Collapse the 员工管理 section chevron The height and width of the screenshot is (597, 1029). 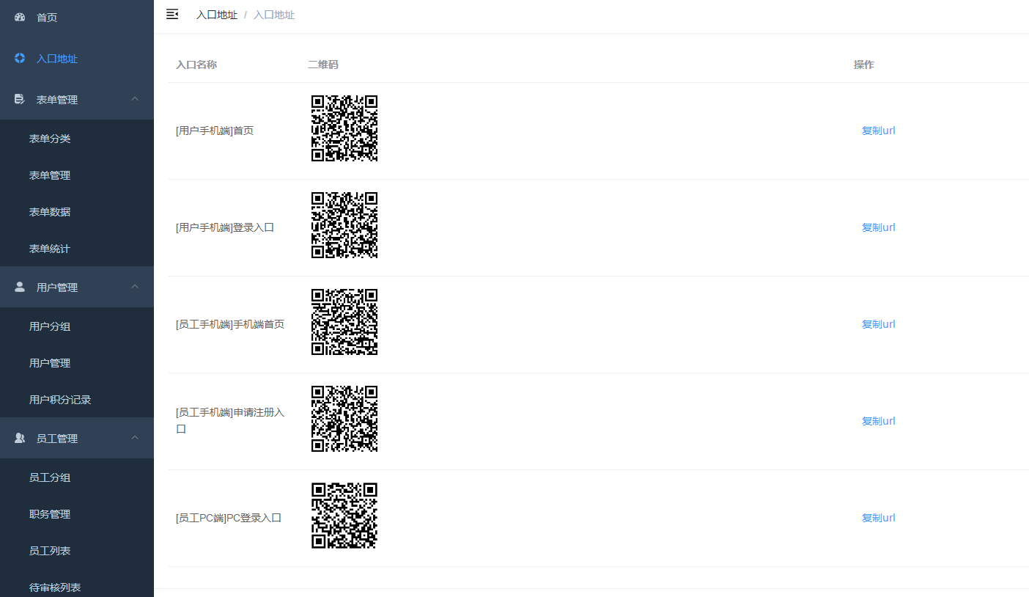pyautogui.click(x=134, y=438)
